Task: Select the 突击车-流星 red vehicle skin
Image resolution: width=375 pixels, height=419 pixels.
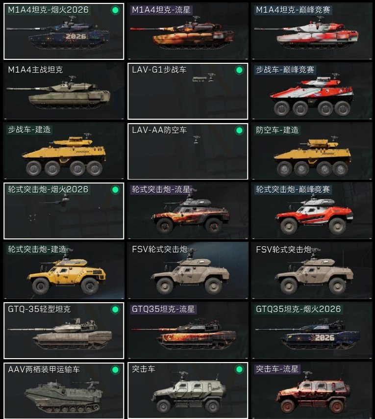Action: (312, 391)
